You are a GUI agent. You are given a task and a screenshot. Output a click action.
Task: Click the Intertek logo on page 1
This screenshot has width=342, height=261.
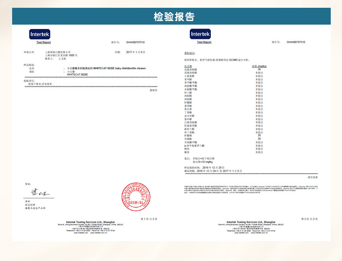click(x=40, y=34)
